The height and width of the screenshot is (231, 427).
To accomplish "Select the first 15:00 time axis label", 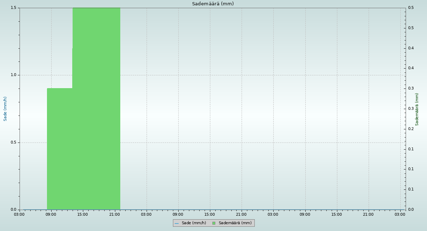I will tap(83, 215).
